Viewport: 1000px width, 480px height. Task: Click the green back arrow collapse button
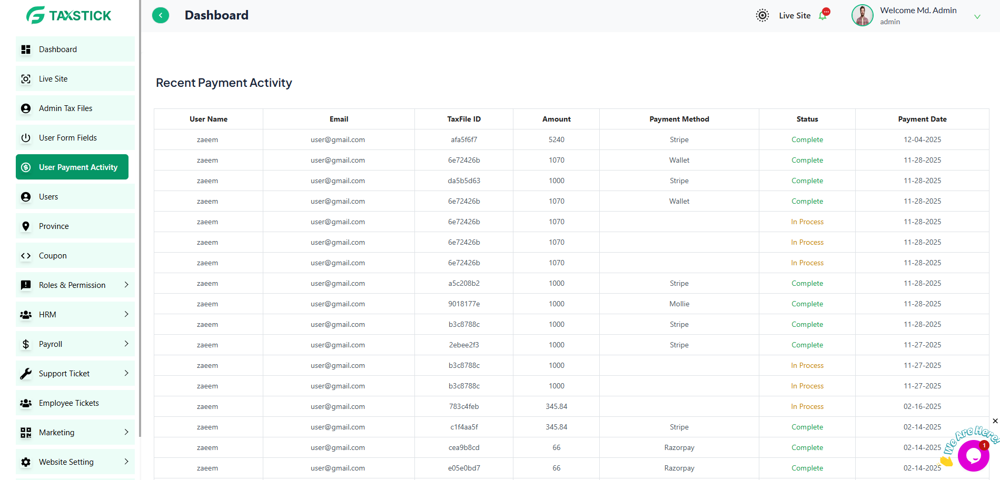pos(161,15)
